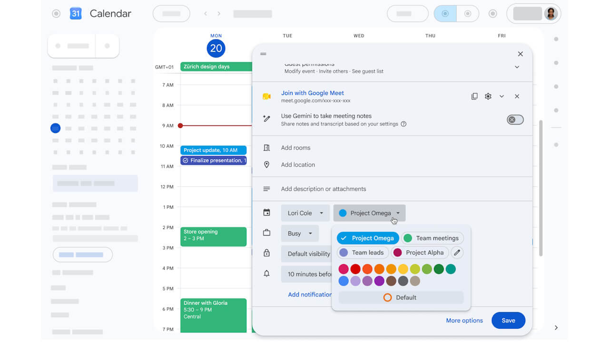Open the user profile avatar
The height and width of the screenshot is (342, 609).
pos(551,13)
